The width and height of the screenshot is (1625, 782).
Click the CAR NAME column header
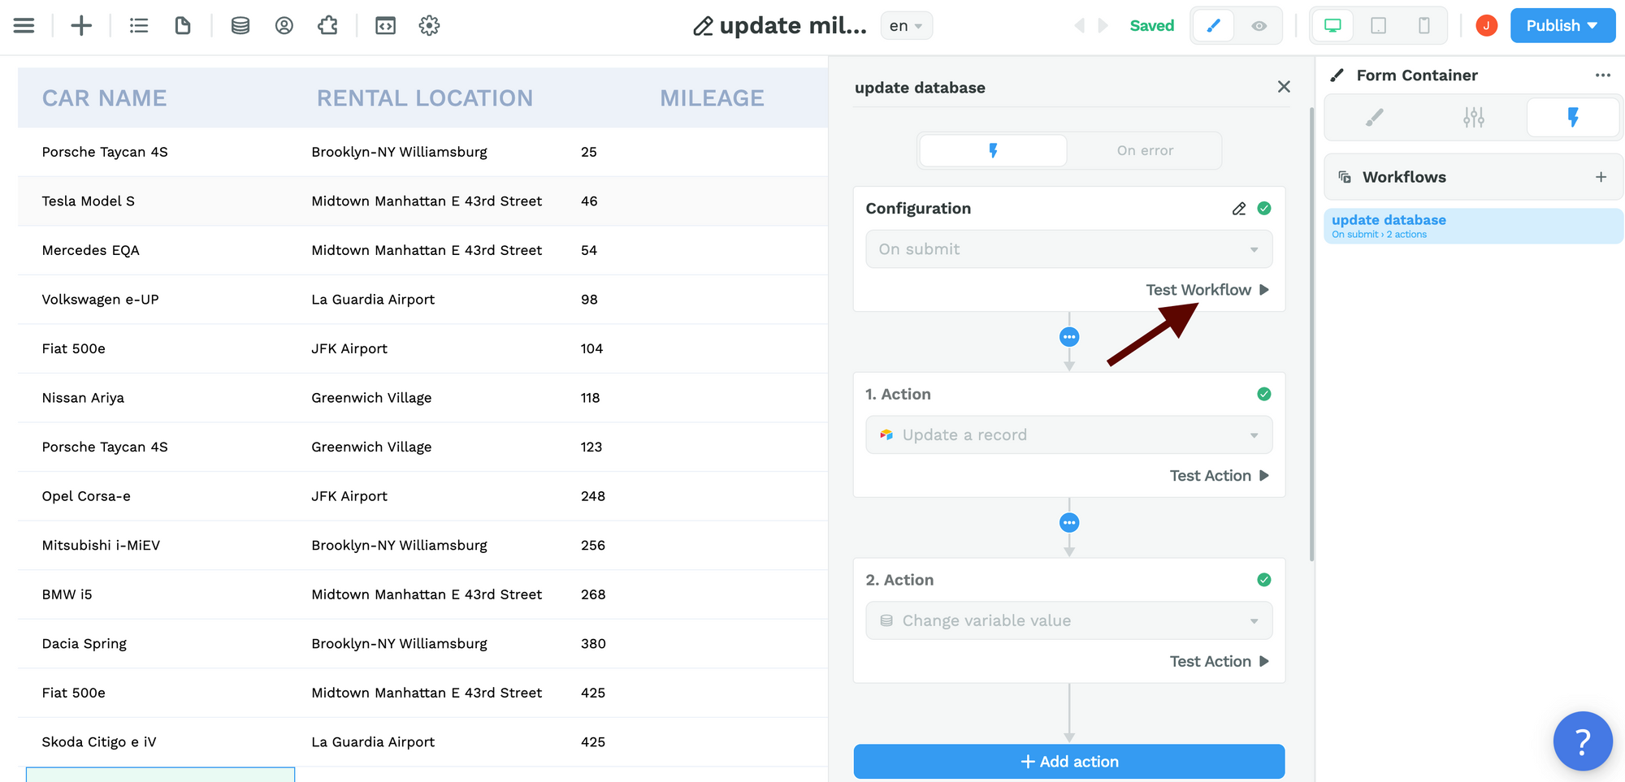104,98
